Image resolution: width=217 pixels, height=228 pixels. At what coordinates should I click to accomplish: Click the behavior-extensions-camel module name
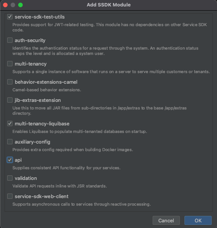pos(46,82)
